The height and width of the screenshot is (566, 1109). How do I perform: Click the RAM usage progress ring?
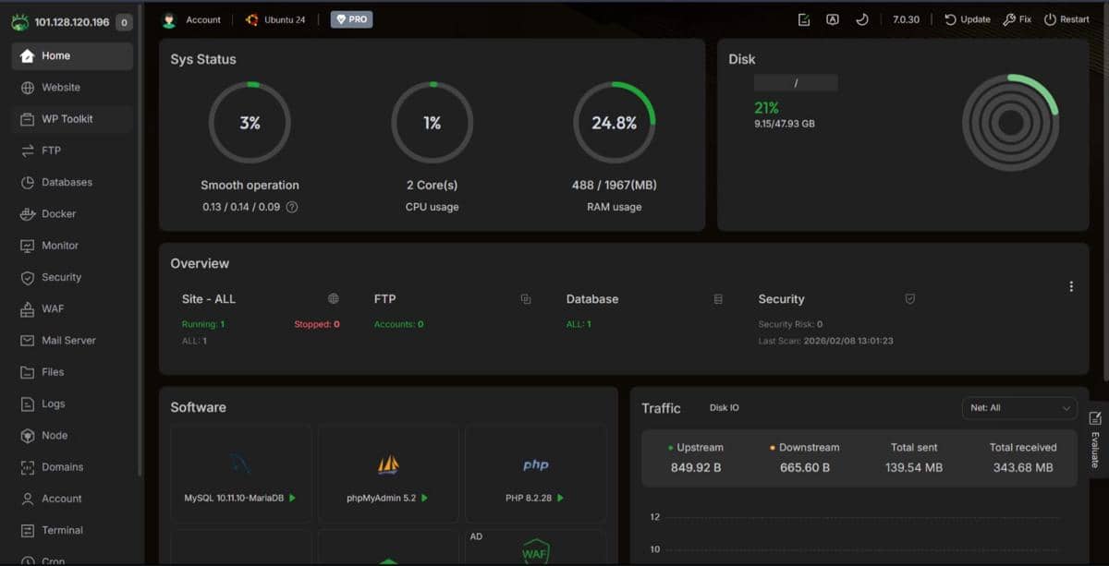coord(614,123)
